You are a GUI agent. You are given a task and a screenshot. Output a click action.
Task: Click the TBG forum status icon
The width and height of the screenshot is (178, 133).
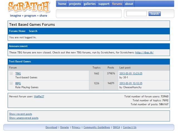click(11, 73)
